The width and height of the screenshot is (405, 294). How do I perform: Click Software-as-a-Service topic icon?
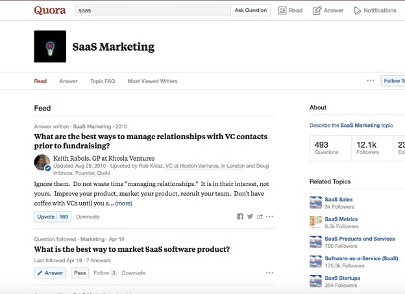[315, 261]
